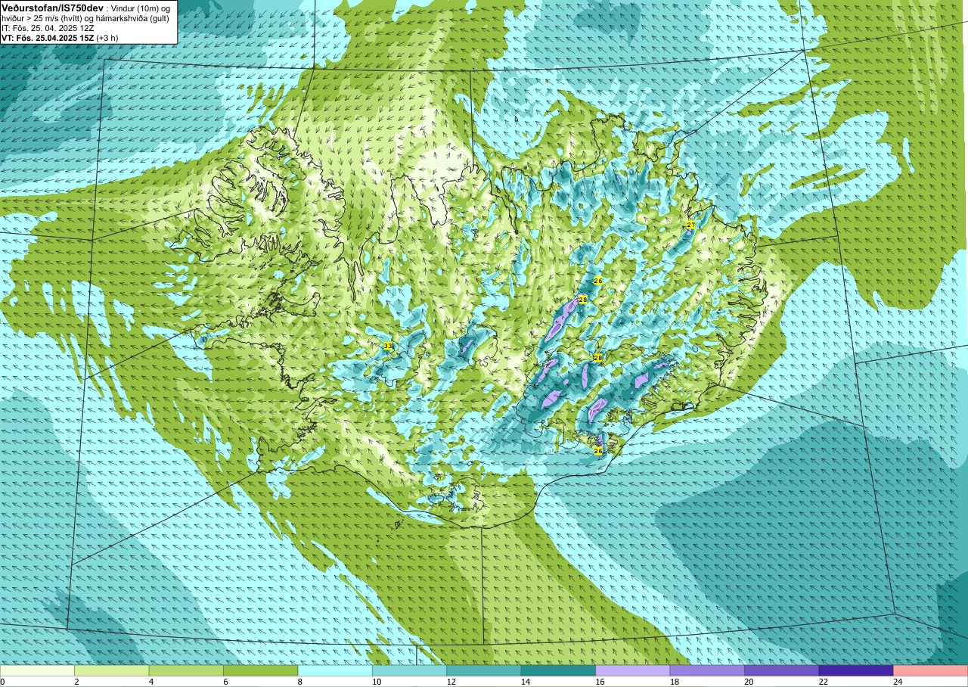This screenshot has width=968, height=687.
Task: Click the scale tick label 0
Action: coord(2,682)
